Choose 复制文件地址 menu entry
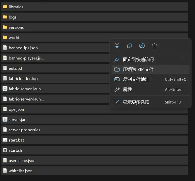195x181 pixels. point(136,79)
